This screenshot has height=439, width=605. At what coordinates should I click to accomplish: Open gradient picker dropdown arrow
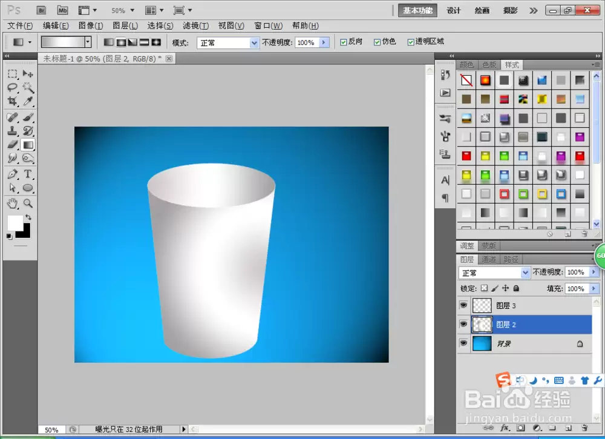88,42
